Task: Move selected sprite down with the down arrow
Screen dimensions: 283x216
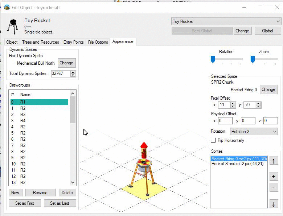Action: pos(274,204)
